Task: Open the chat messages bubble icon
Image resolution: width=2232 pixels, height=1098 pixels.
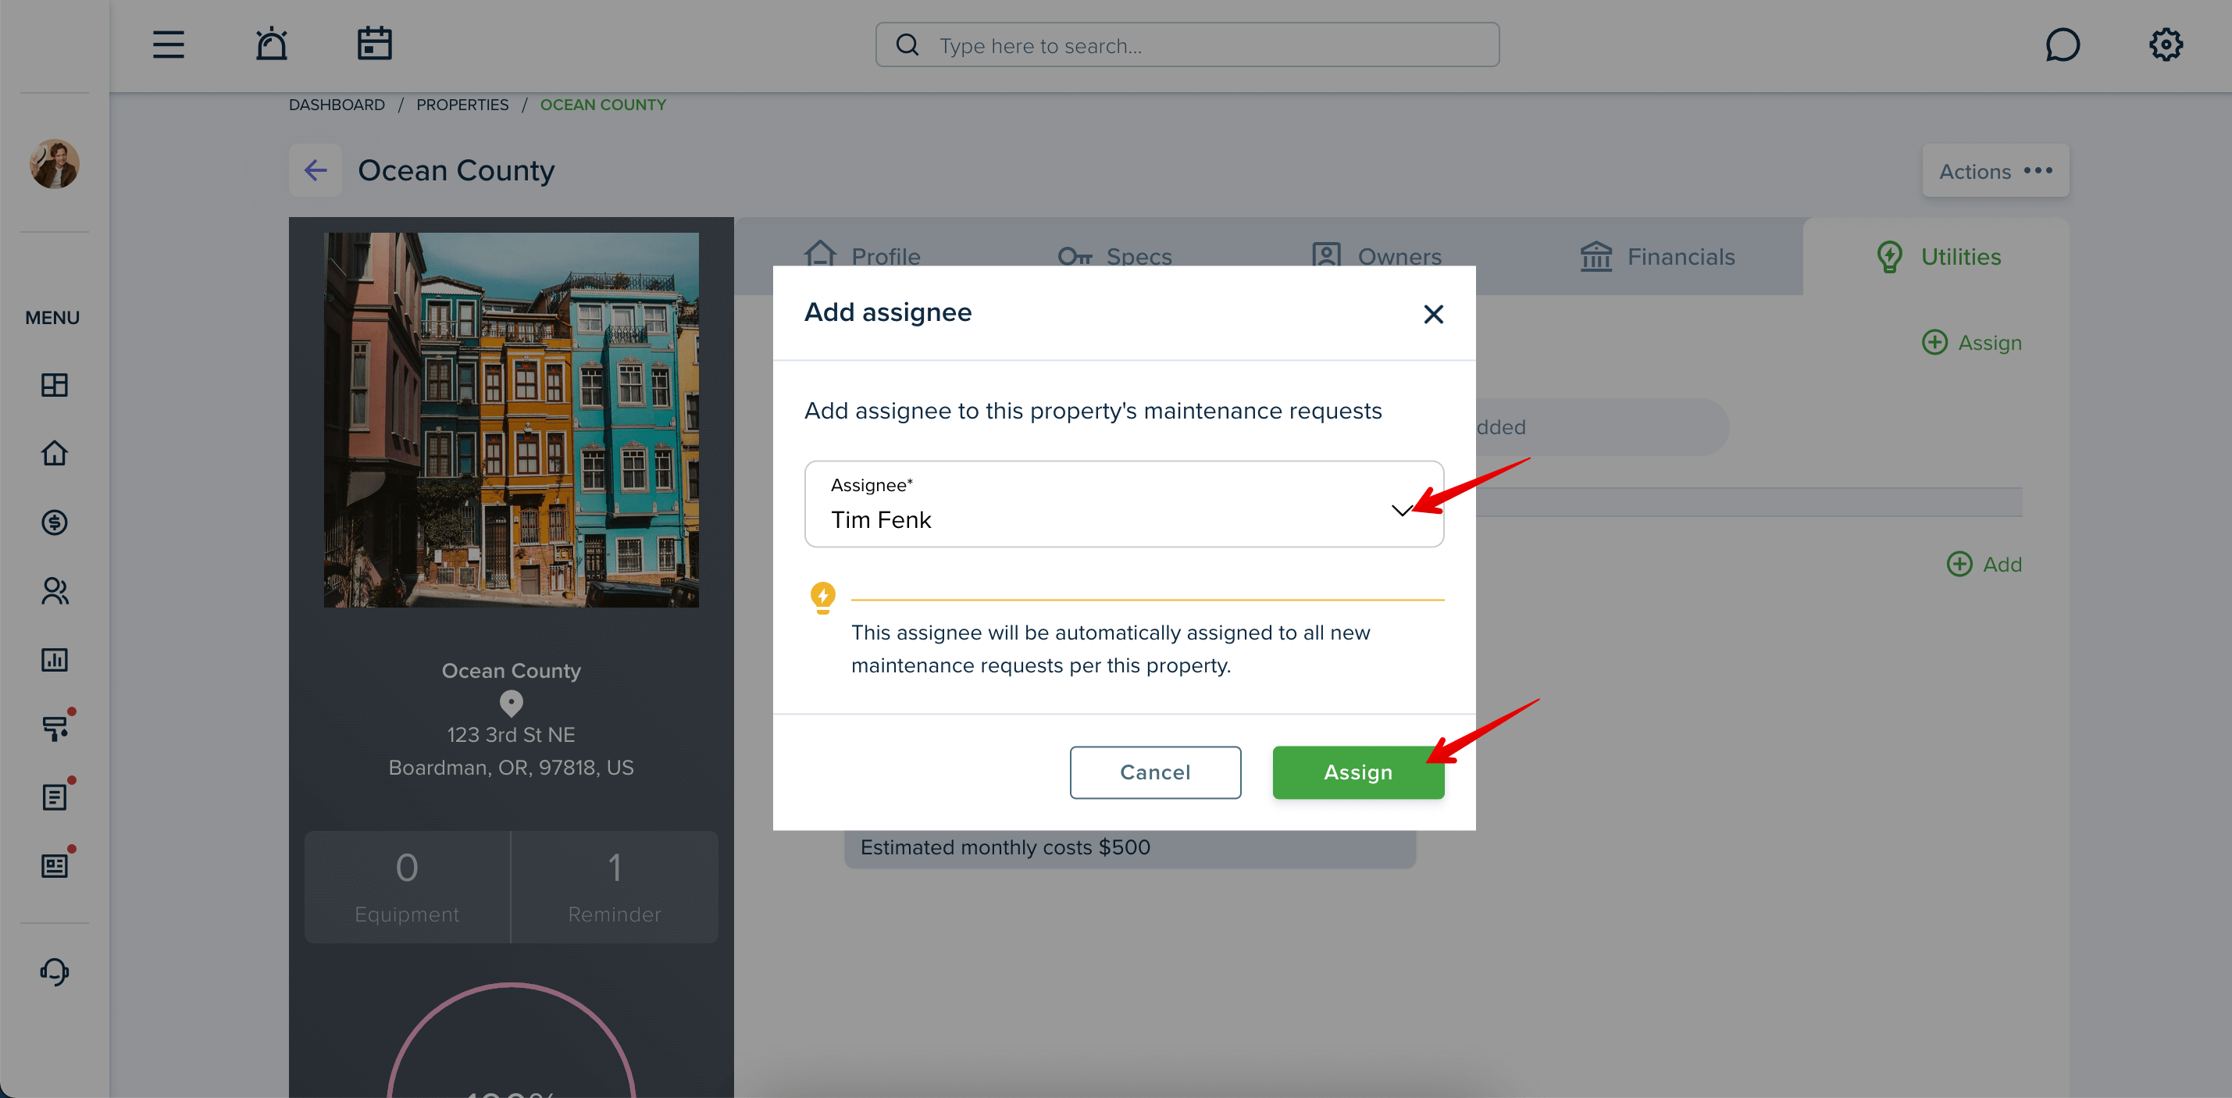Action: 2063,45
